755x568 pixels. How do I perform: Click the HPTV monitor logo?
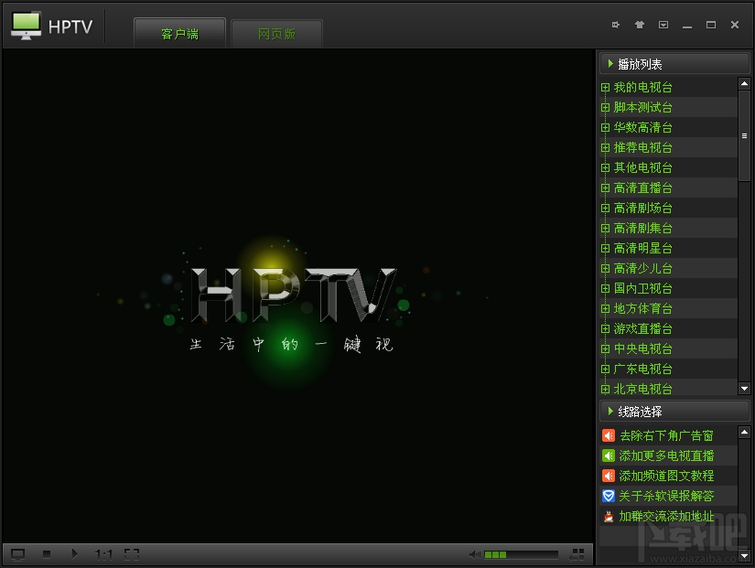(x=26, y=26)
